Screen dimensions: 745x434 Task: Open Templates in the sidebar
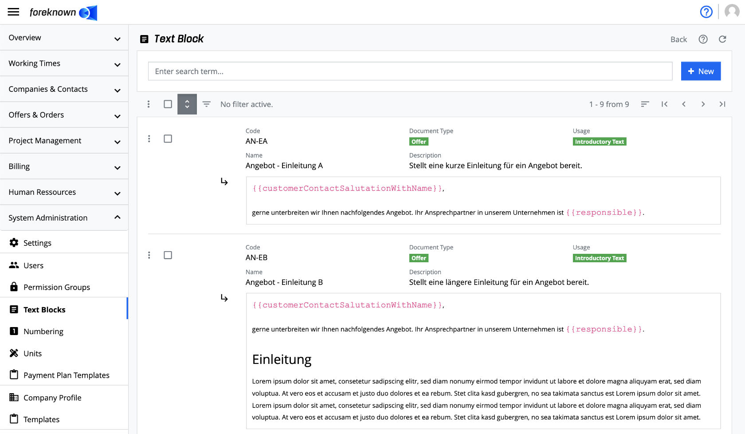(x=64, y=419)
